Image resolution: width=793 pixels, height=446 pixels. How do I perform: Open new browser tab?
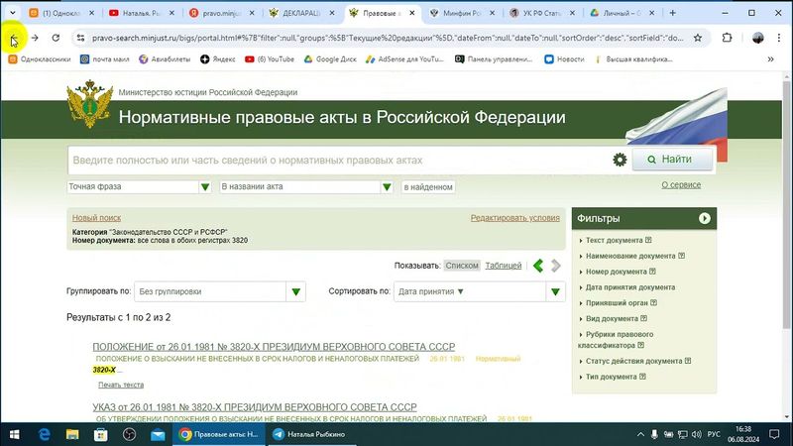(x=673, y=13)
